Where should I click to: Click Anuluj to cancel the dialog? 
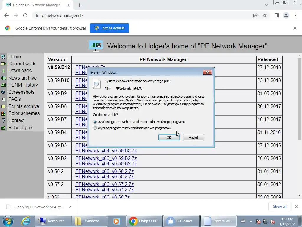click(x=193, y=137)
